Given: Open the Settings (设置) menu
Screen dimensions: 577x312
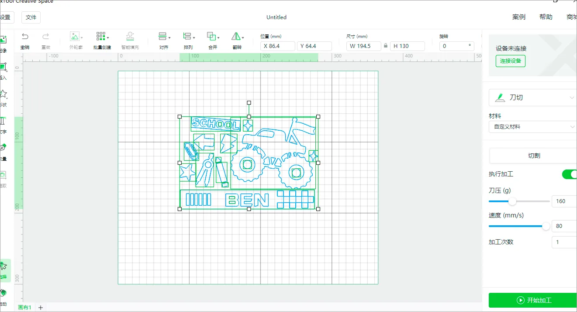Looking at the screenshot, I should click(6, 17).
